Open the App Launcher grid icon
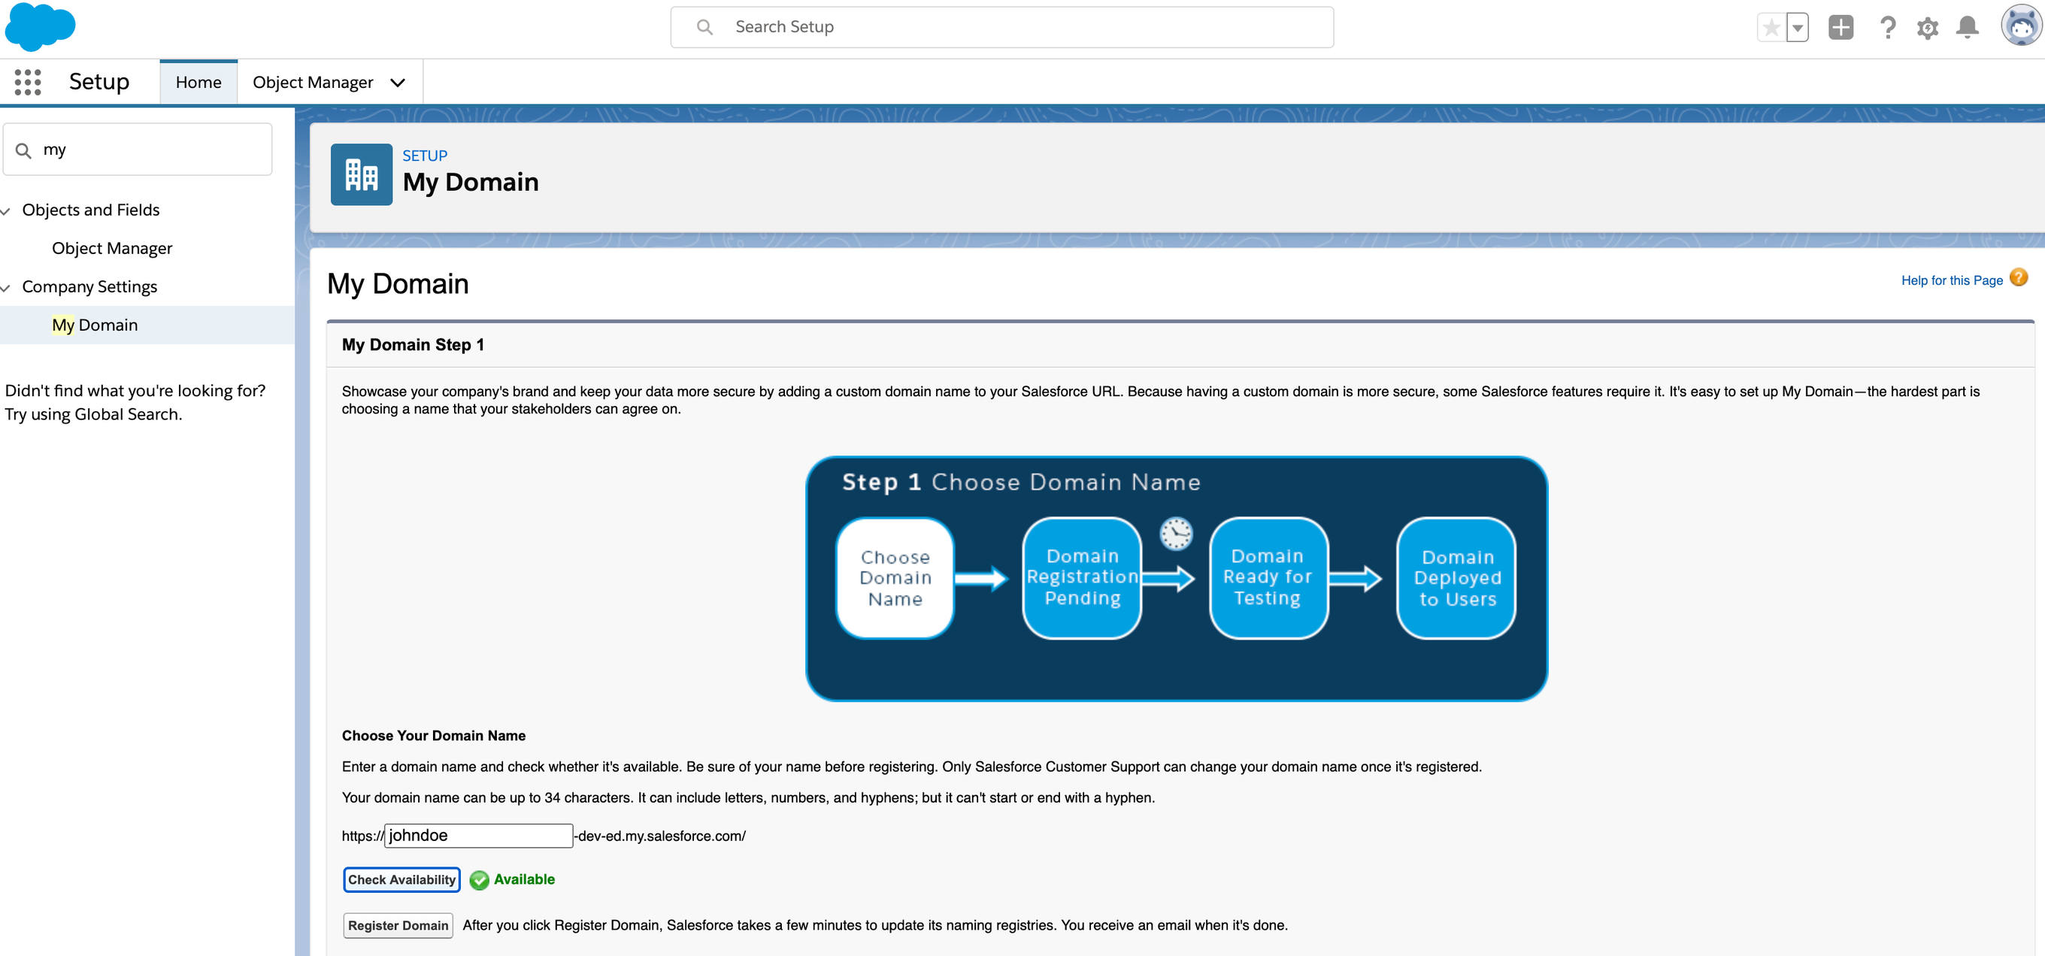Image resolution: width=2045 pixels, height=956 pixels. pyautogui.click(x=28, y=82)
